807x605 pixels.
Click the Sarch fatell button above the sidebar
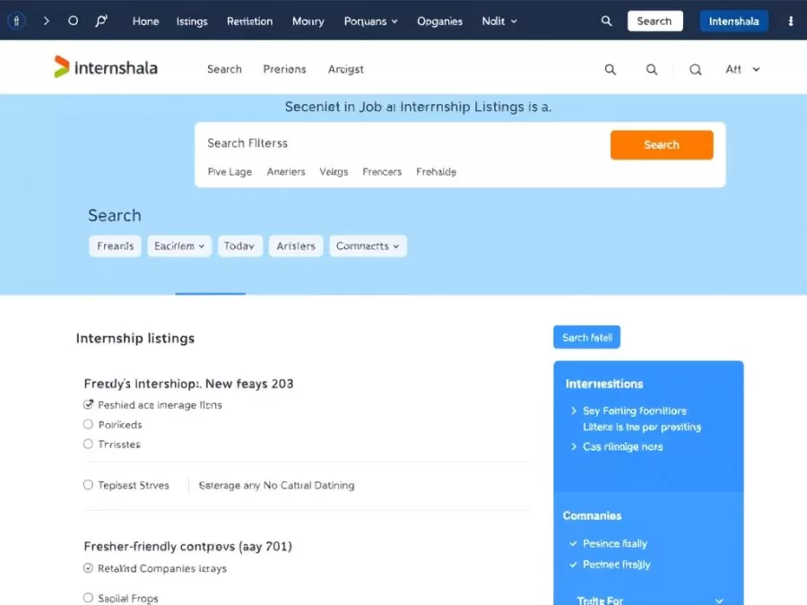tap(586, 337)
